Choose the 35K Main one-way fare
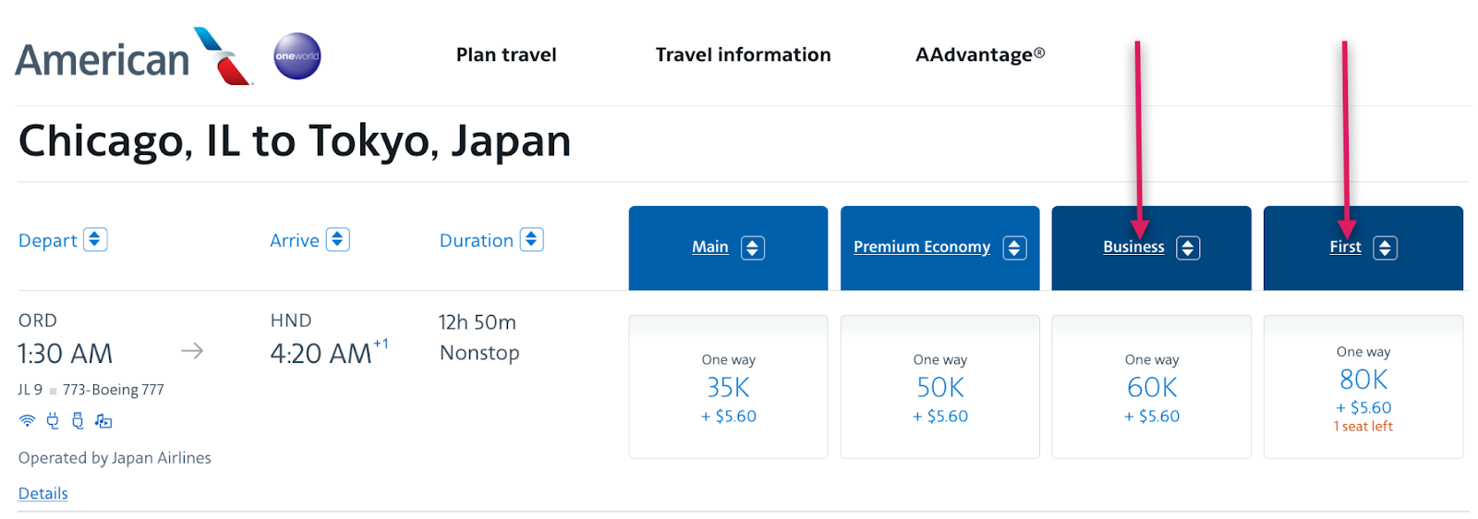The height and width of the screenshot is (519, 1478). pos(728,387)
